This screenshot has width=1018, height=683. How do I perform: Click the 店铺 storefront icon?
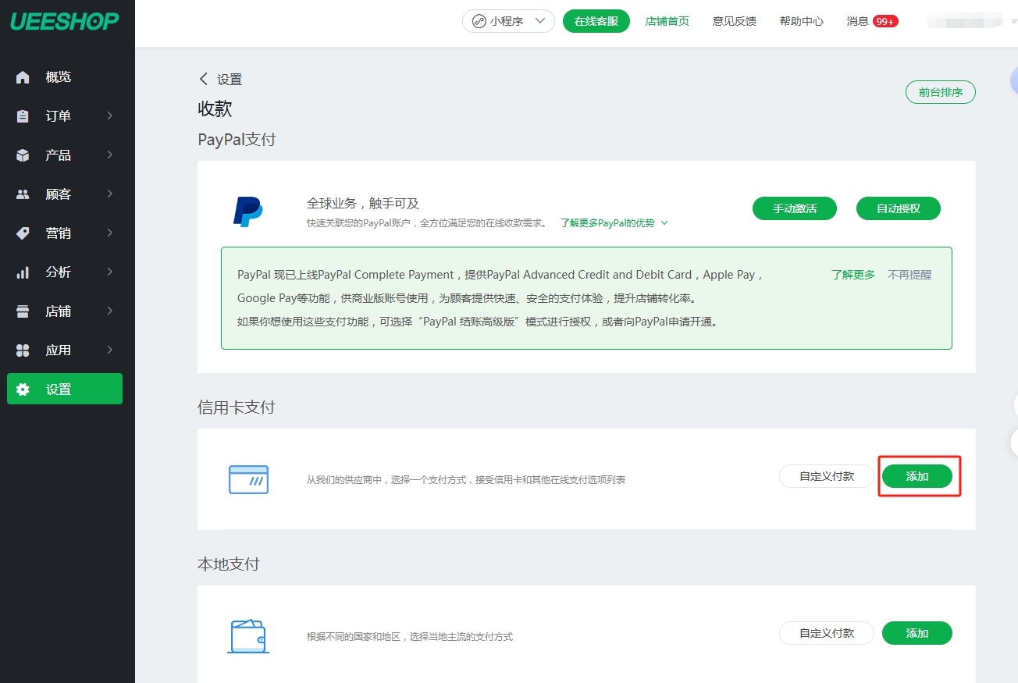[x=23, y=311]
